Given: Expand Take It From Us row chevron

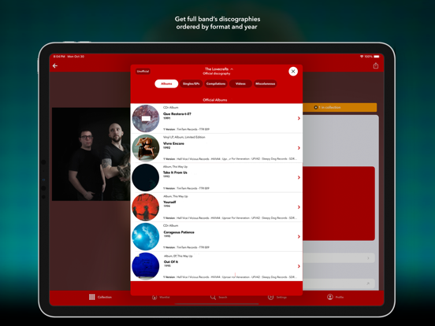Looking at the screenshot, I should point(299,177).
